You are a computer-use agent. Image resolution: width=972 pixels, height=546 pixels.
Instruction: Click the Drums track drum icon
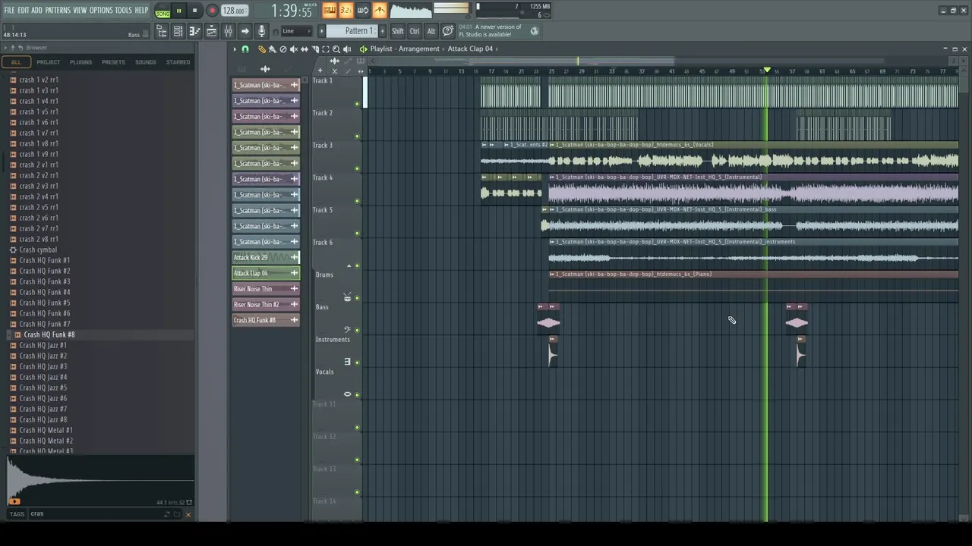[x=347, y=297]
